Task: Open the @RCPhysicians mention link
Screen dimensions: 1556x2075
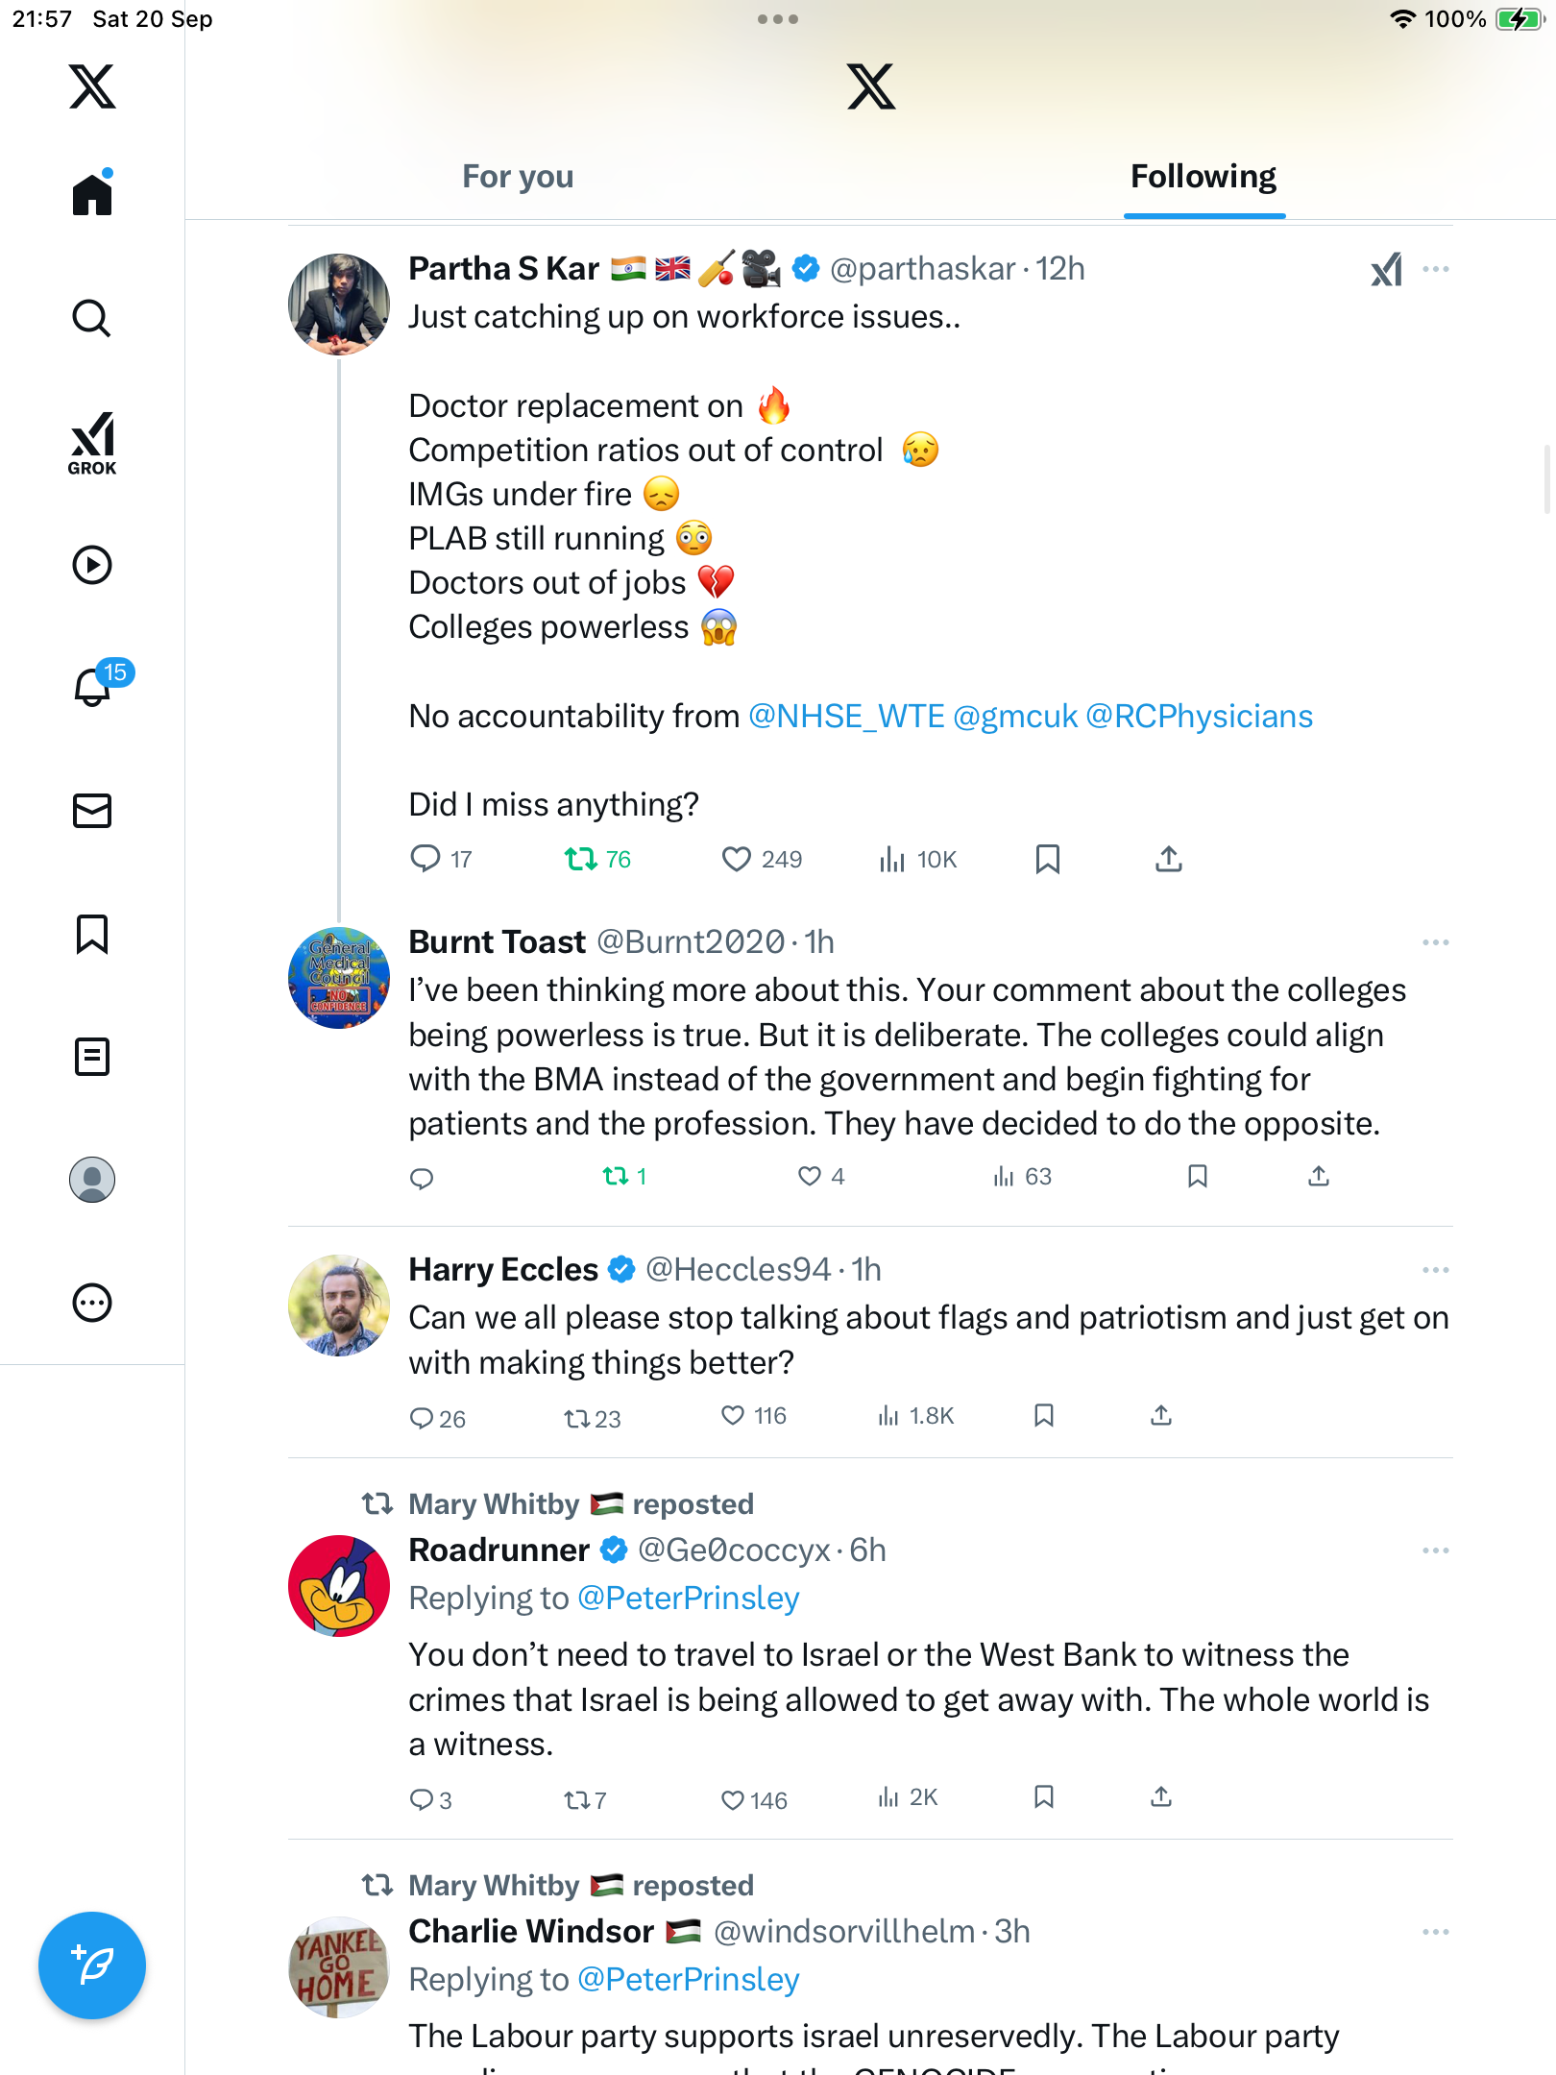Action: (1199, 717)
